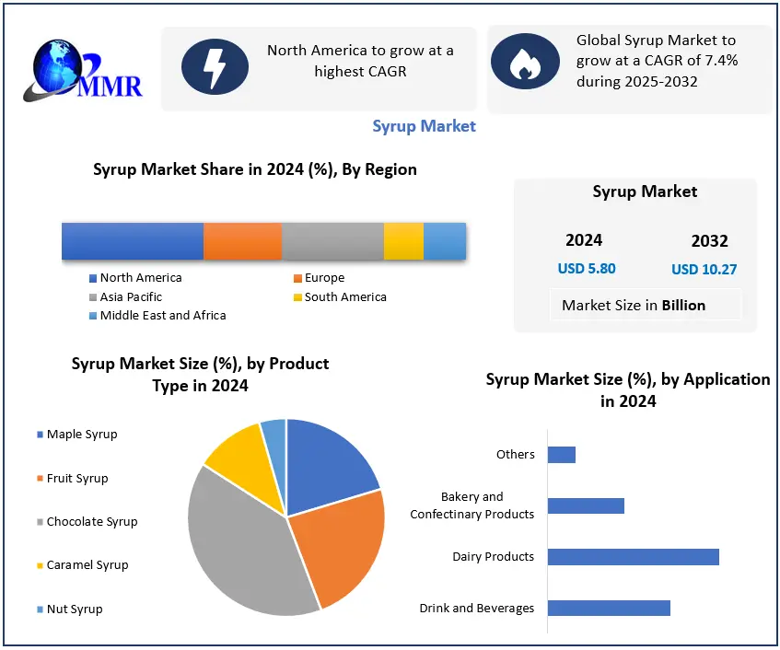Screen dimensions: 780x650
Task: Click the Asia Pacific legend marker
Action: tap(93, 297)
